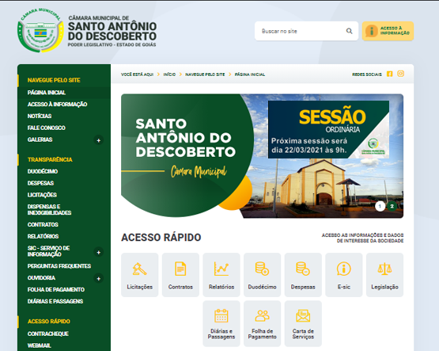Go to Notícias in the sidebar menu
Screen dimensions: 439x351
coord(40,116)
